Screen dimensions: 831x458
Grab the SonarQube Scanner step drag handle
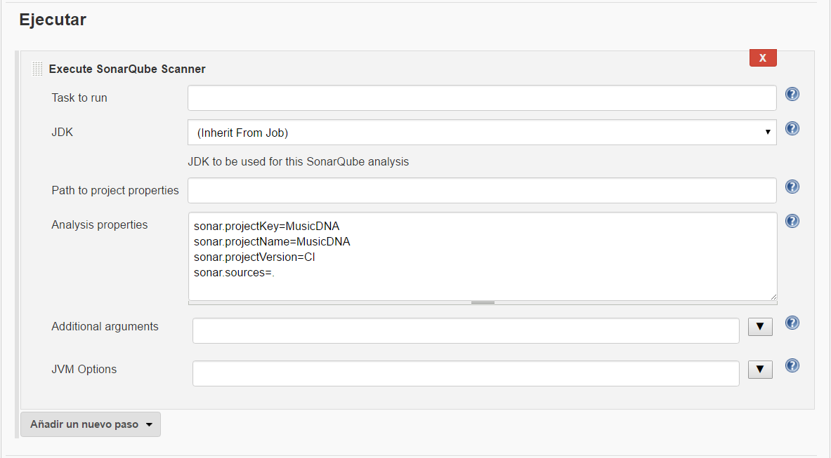37,69
